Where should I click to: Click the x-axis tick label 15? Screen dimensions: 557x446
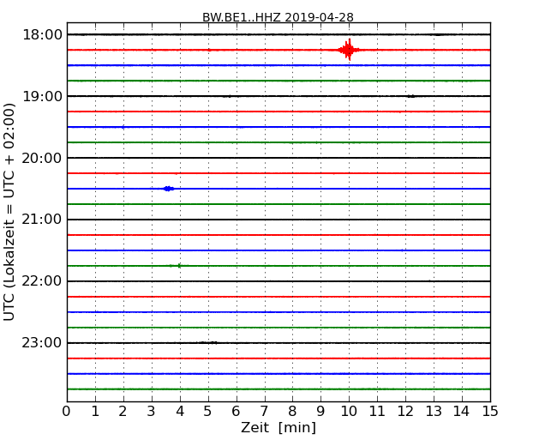pyautogui.click(x=490, y=412)
